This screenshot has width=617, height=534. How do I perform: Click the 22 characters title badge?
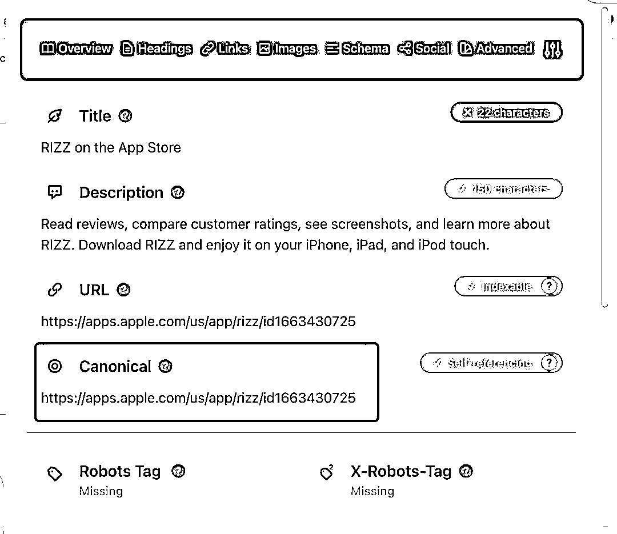click(506, 113)
